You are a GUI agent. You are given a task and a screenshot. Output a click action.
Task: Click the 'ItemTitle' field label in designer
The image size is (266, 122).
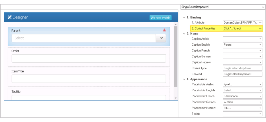(x=18, y=71)
